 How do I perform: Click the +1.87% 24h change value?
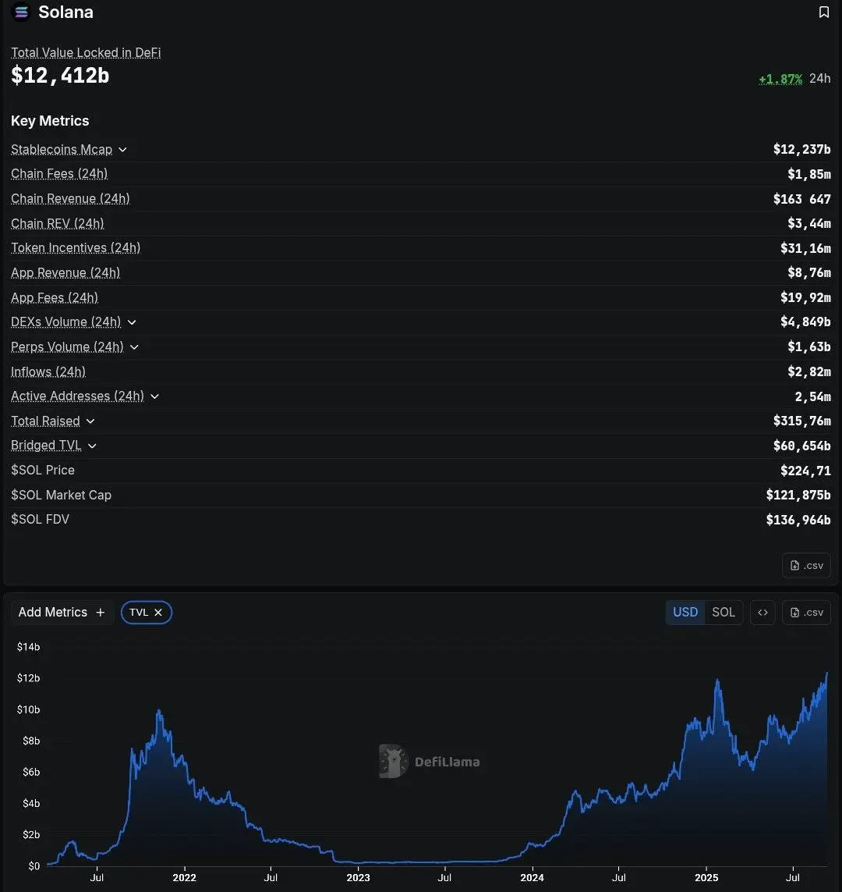[x=780, y=79]
